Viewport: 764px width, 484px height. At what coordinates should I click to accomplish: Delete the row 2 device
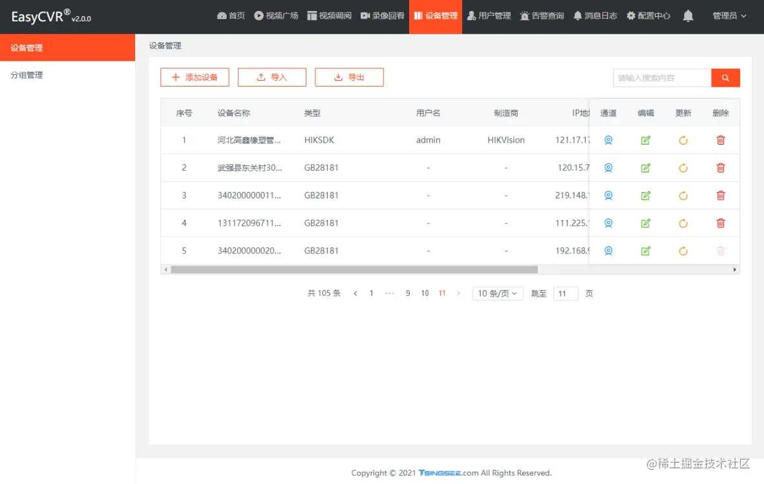[721, 168]
